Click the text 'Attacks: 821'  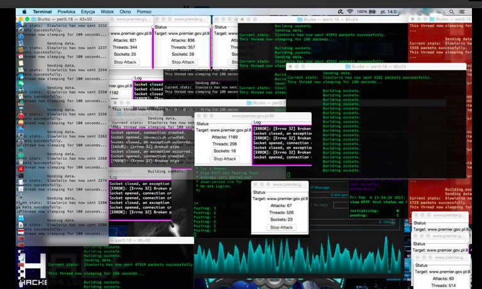[124, 40]
